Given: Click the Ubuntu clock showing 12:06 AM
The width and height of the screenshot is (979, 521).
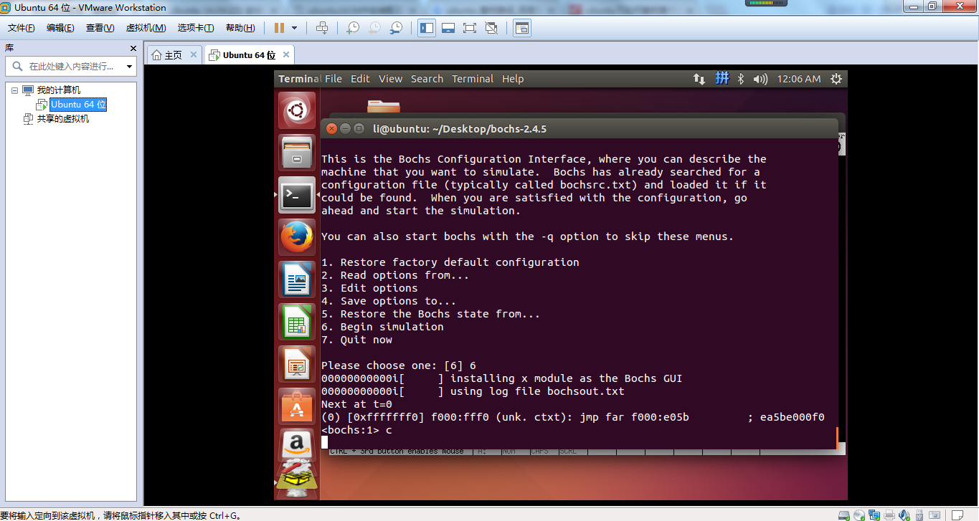Looking at the screenshot, I should pos(799,79).
